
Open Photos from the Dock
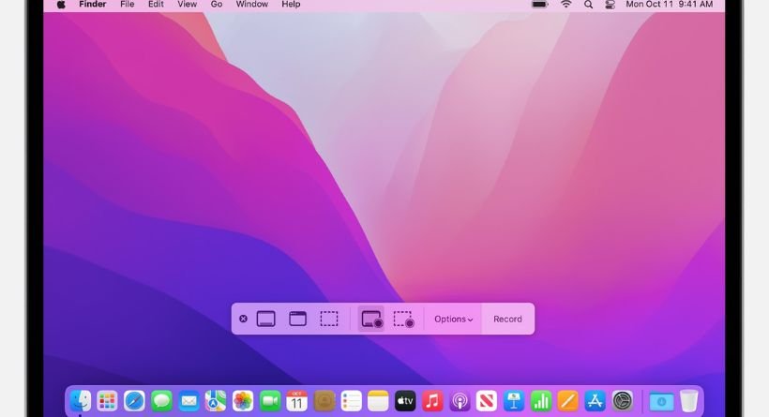(243, 401)
